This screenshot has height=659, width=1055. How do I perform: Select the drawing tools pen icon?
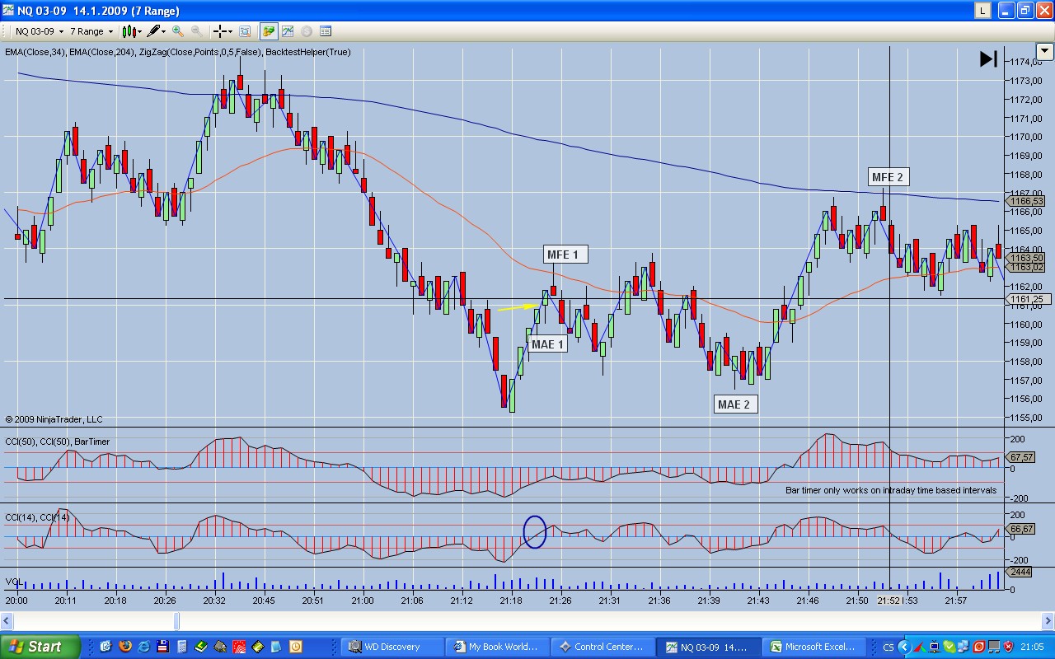153,31
